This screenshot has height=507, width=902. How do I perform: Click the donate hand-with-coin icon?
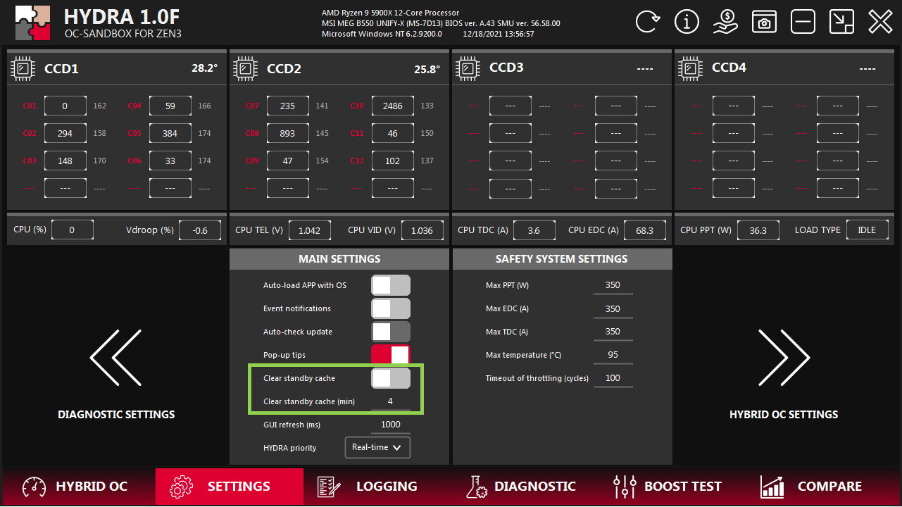click(x=725, y=22)
